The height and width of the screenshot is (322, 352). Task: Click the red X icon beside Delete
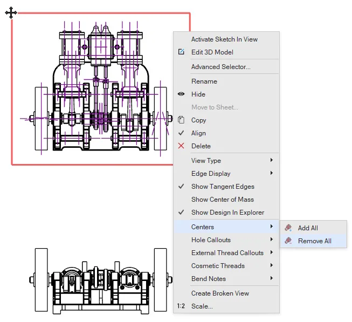(181, 146)
